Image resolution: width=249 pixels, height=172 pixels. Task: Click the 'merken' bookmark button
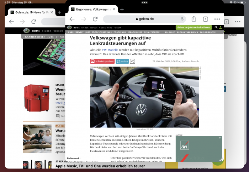point(122,61)
